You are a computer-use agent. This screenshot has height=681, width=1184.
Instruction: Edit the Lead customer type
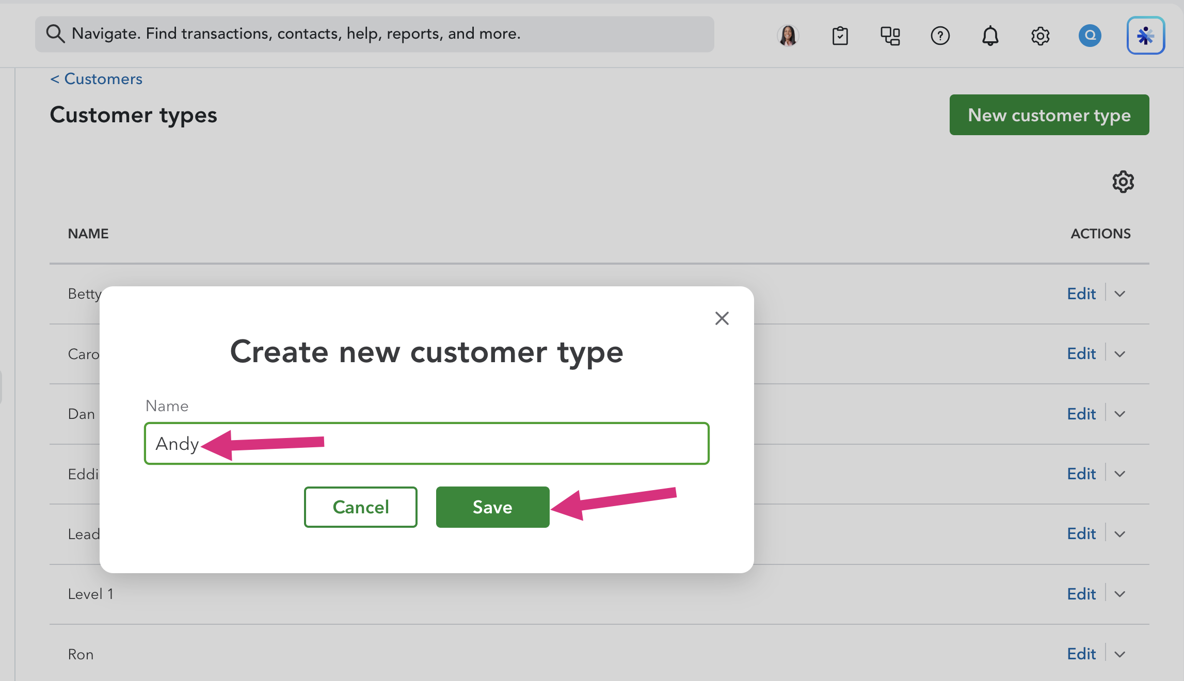point(1081,533)
